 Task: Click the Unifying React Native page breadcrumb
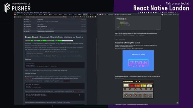pos(123,15)
